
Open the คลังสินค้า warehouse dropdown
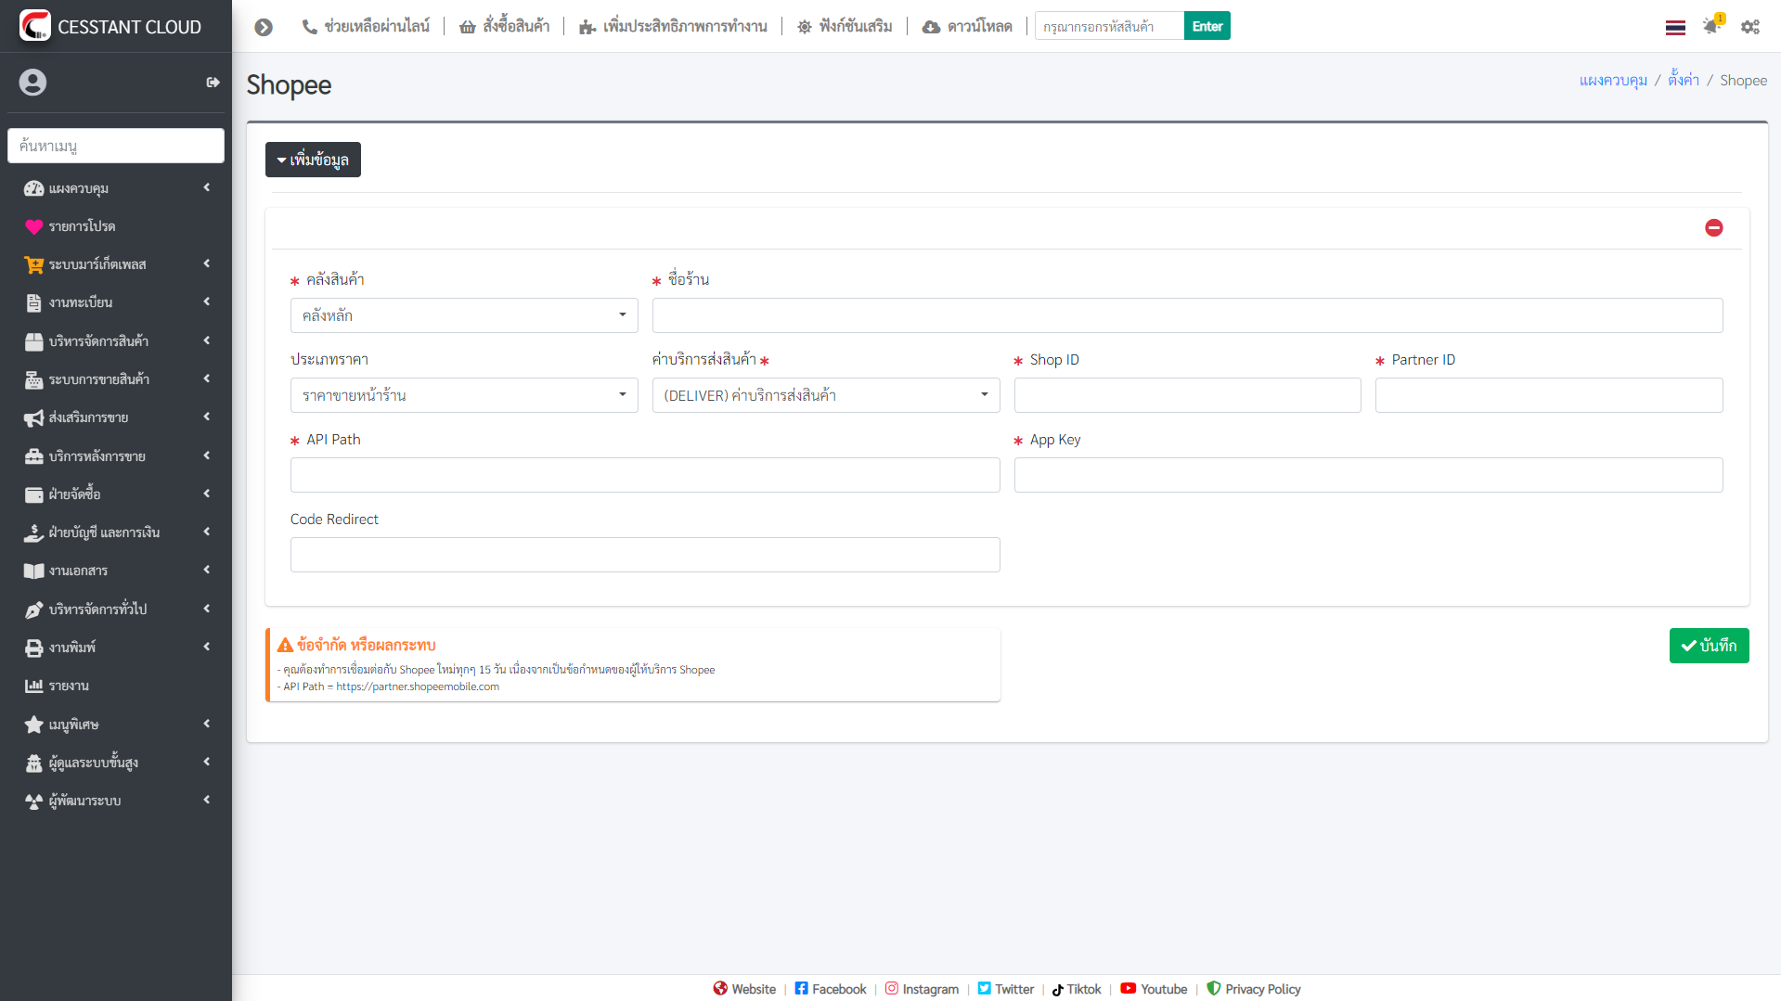(464, 315)
